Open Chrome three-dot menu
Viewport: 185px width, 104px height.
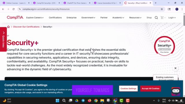coord(182,9)
